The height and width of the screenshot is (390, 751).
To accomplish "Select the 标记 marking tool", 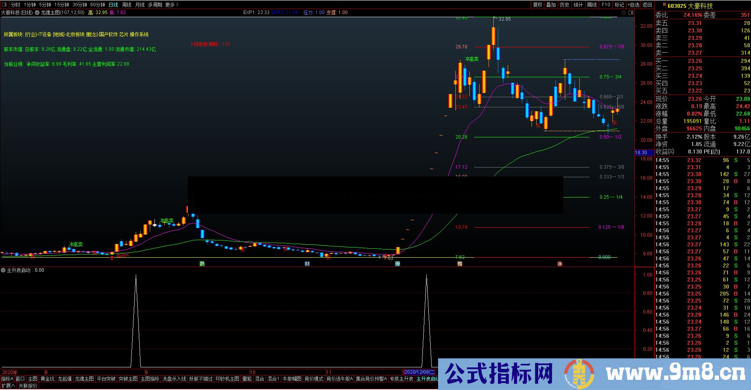I will tap(619, 5).
